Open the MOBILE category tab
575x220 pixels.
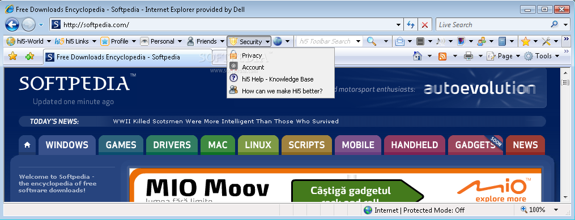(358, 145)
